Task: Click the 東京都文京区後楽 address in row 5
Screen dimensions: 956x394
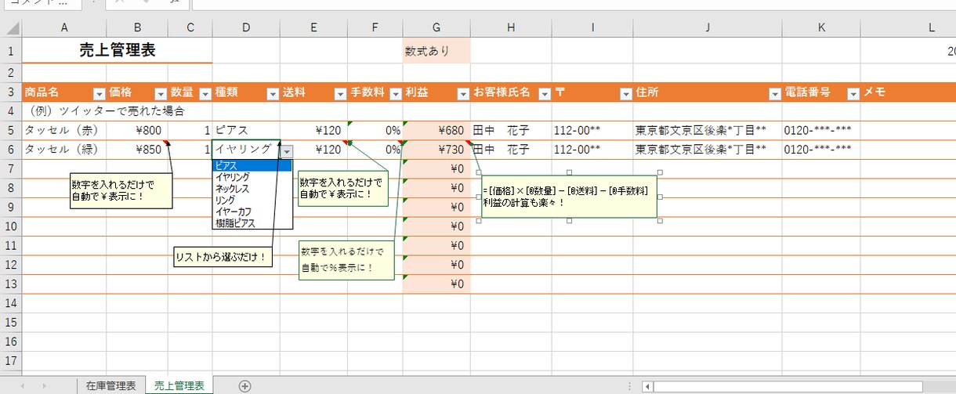Action: 708,130
